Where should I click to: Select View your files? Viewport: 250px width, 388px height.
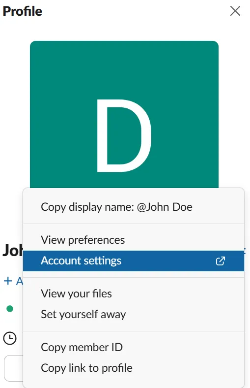(x=134, y=294)
